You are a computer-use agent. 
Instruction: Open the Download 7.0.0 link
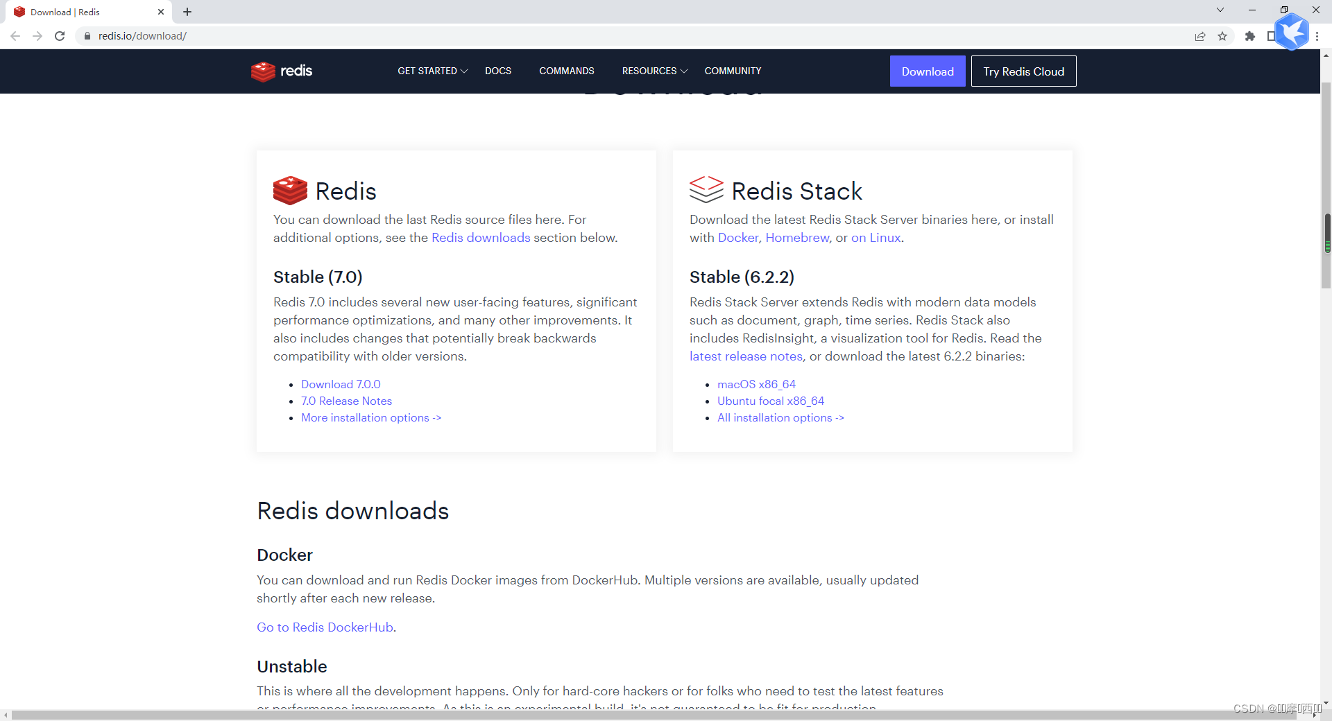coord(340,384)
